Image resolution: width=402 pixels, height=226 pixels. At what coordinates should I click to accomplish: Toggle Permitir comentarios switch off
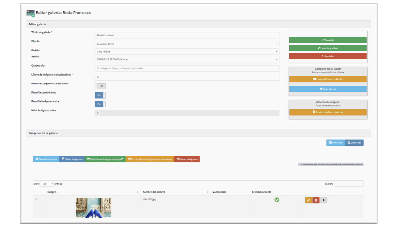pyautogui.click(x=100, y=95)
